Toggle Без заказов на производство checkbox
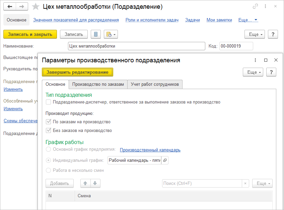 click(48, 131)
